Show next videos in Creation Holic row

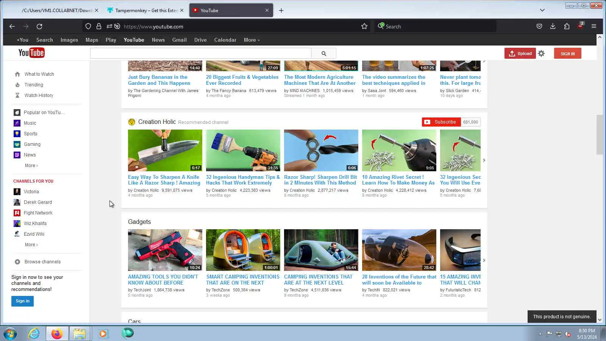tap(484, 160)
